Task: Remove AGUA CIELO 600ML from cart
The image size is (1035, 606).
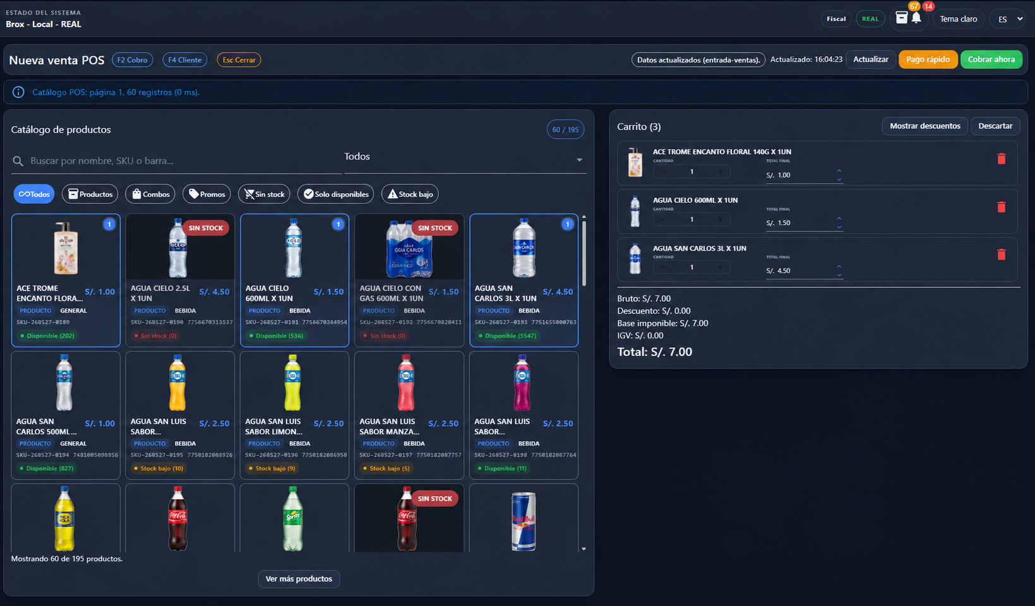Action: pos(1001,207)
